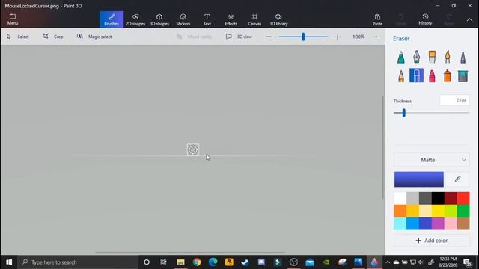This screenshot has width=479, height=269.
Task: Click the taskbar search box
Action: point(78,262)
